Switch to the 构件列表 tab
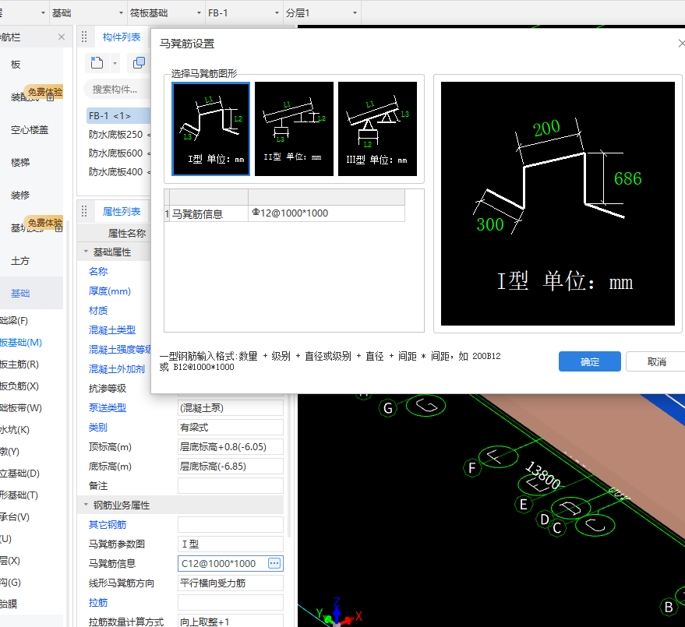The height and width of the screenshot is (627, 685). click(x=122, y=37)
